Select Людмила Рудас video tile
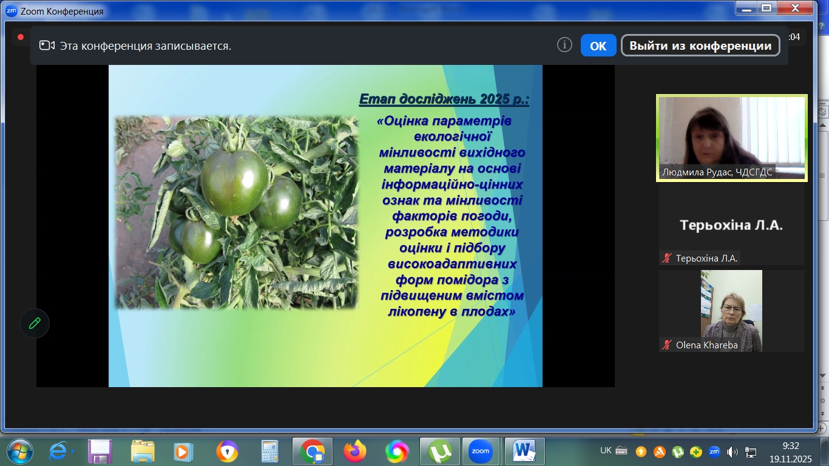The width and height of the screenshot is (829, 466). point(732,138)
